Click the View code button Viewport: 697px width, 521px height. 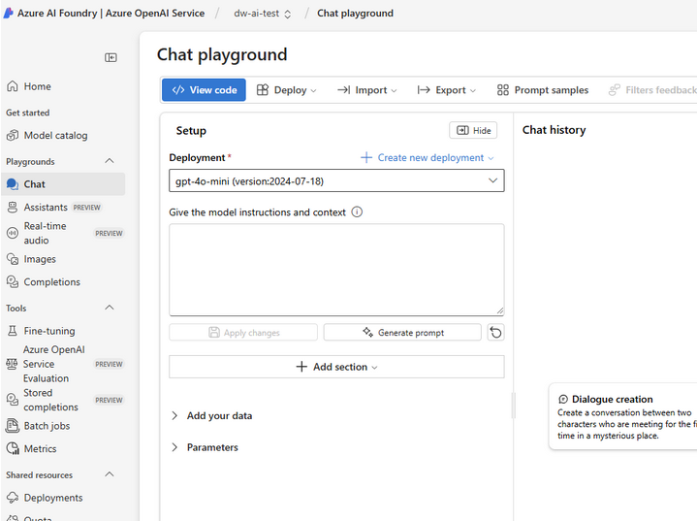(x=204, y=90)
